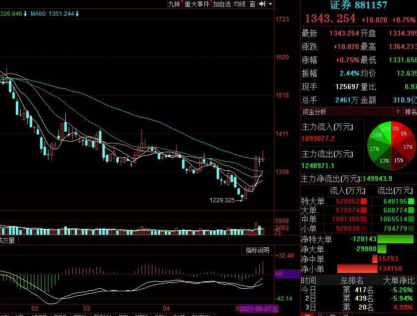This screenshot has width=417, height=316.
Task: Select the TRIX indicator tab
Action: (80, 315)
